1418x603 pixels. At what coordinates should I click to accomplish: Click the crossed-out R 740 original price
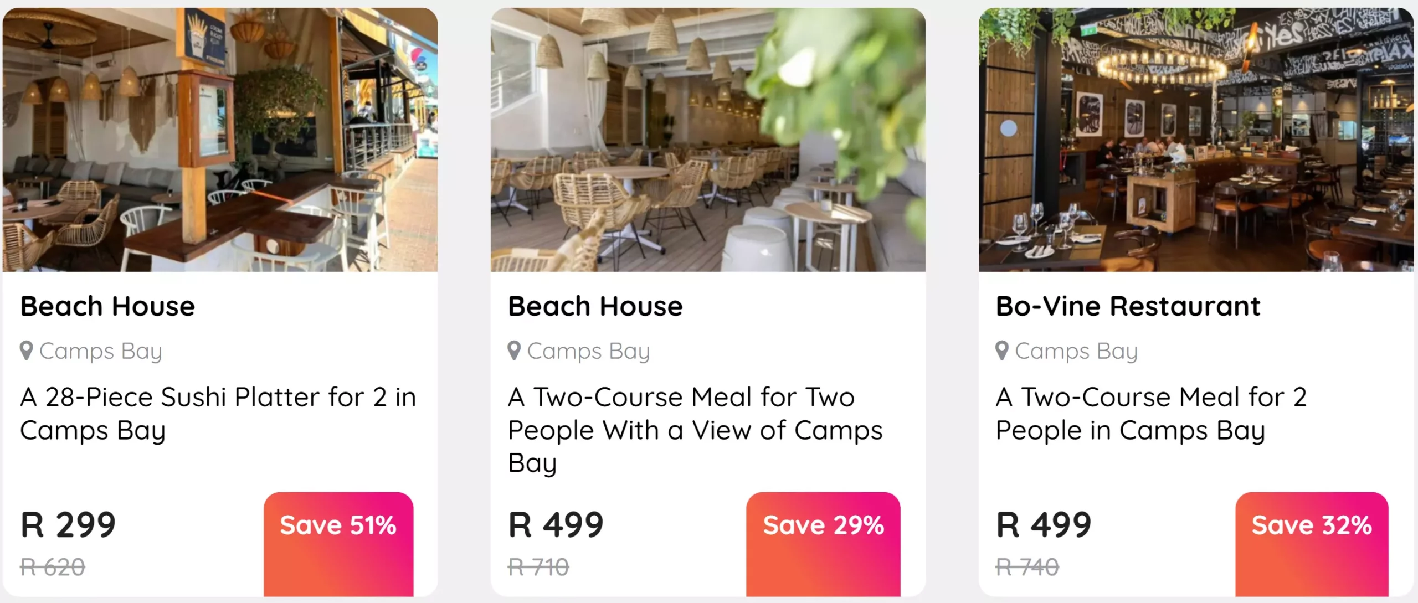click(1027, 566)
